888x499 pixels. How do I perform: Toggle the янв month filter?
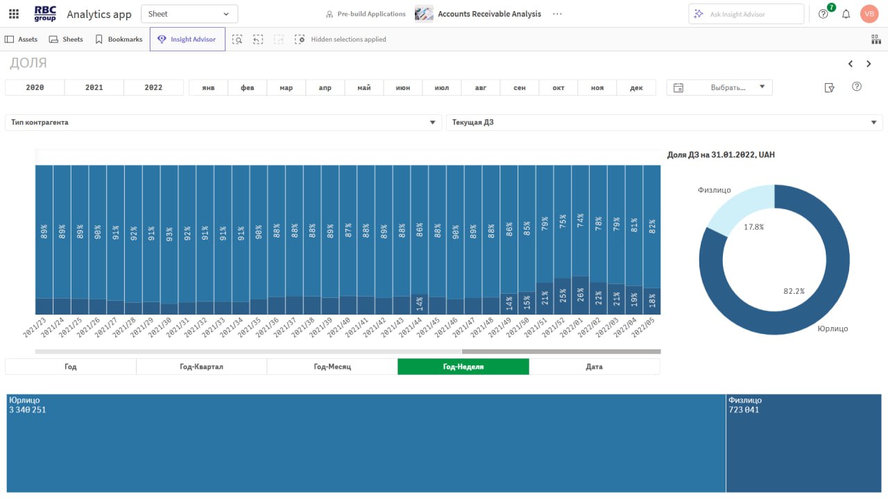click(208, 87)
